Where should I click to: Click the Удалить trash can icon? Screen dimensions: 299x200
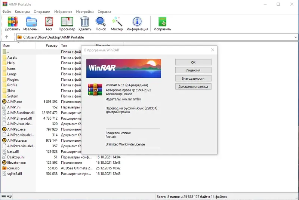[85, 22]
